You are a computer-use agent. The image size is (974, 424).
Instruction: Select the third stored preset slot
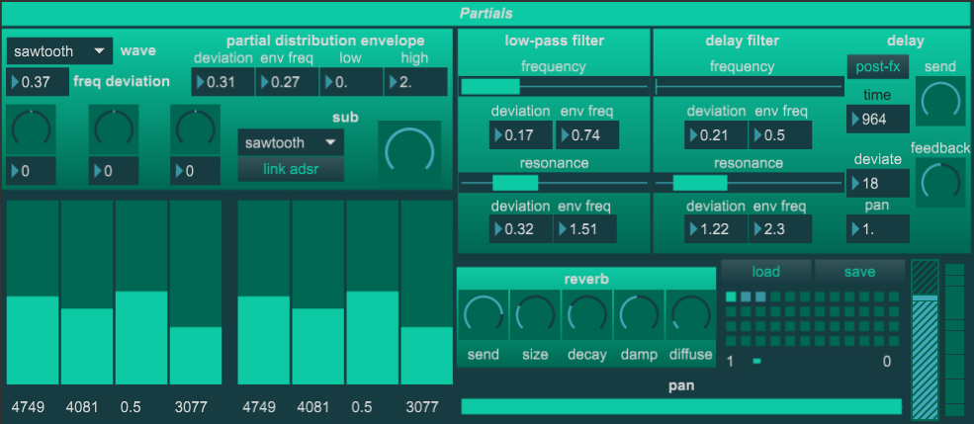click(x=761, y=297)
